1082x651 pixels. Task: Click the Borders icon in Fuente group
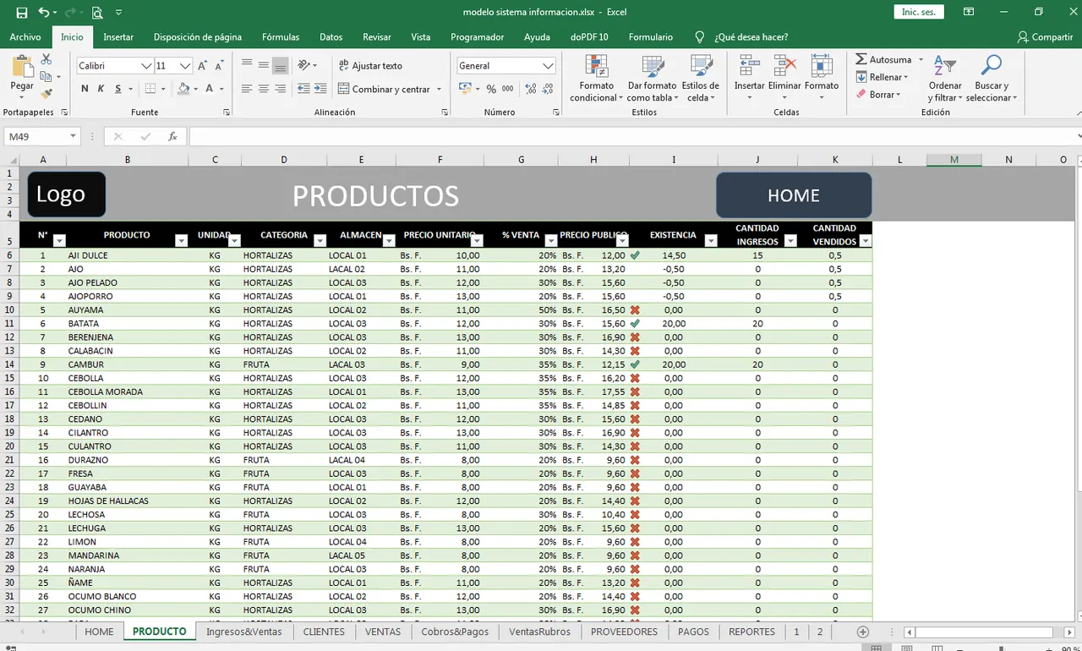[x=150, y=89]
